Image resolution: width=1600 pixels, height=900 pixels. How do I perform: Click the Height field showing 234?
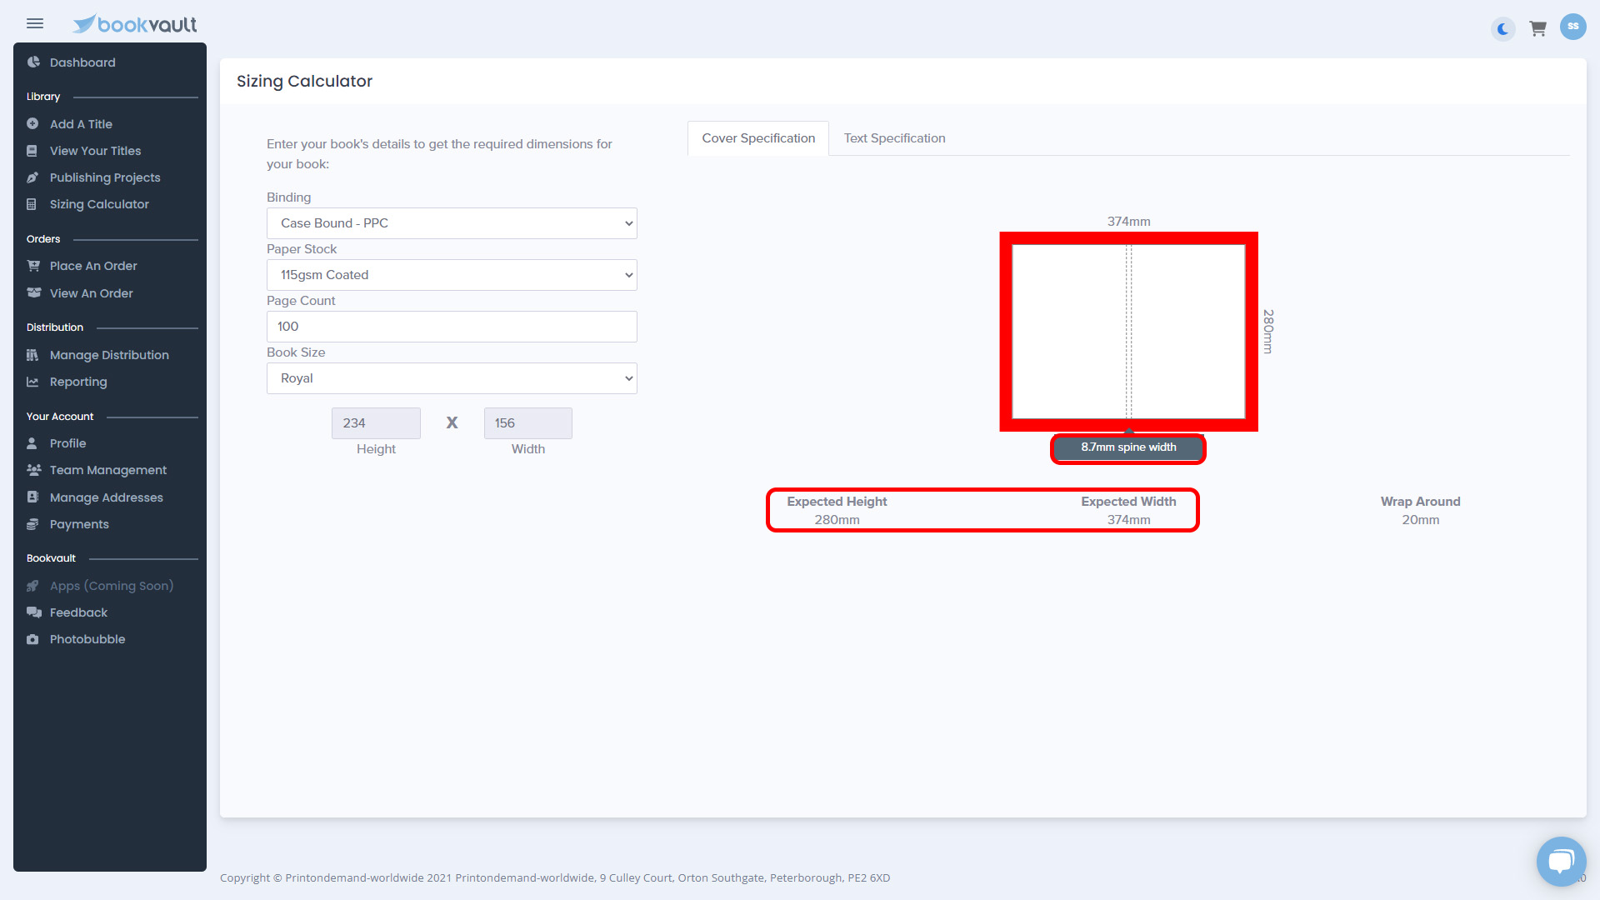376,423
